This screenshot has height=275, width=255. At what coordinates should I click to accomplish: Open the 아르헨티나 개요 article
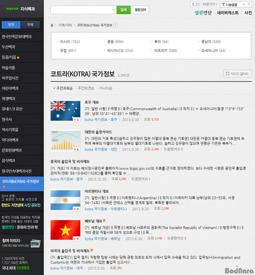point(96,191)
